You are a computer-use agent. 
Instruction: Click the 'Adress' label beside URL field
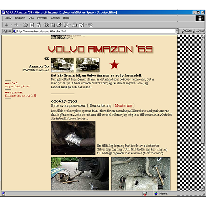pyautogui.click(x=7, y=31)
